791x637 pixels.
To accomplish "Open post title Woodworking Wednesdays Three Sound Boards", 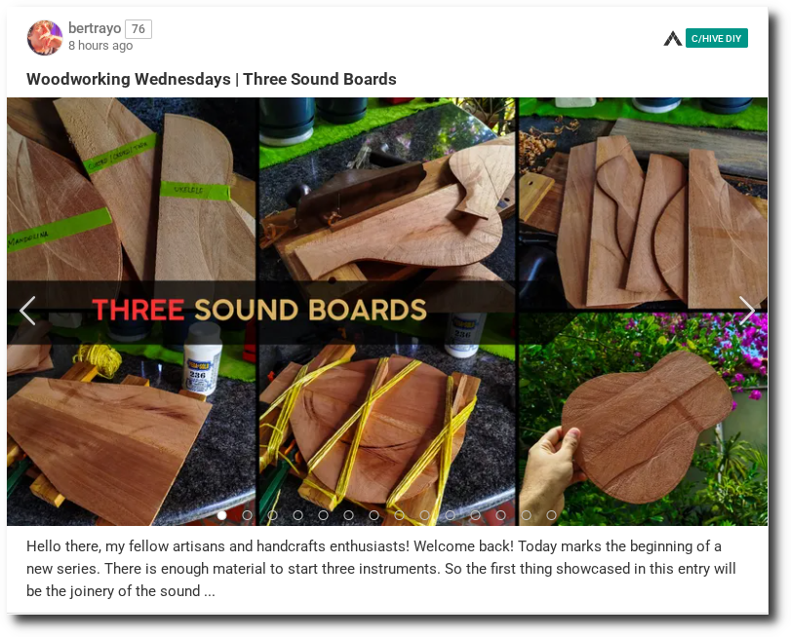I will point(212,79).
